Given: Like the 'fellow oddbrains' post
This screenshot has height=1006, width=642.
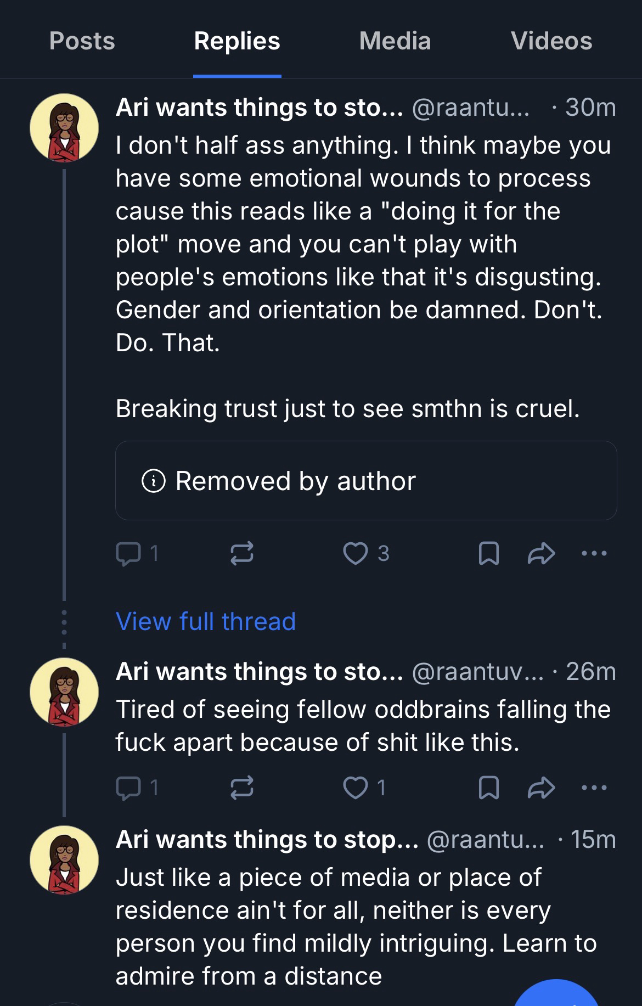Looking at the screenshot, I should 356,788.
